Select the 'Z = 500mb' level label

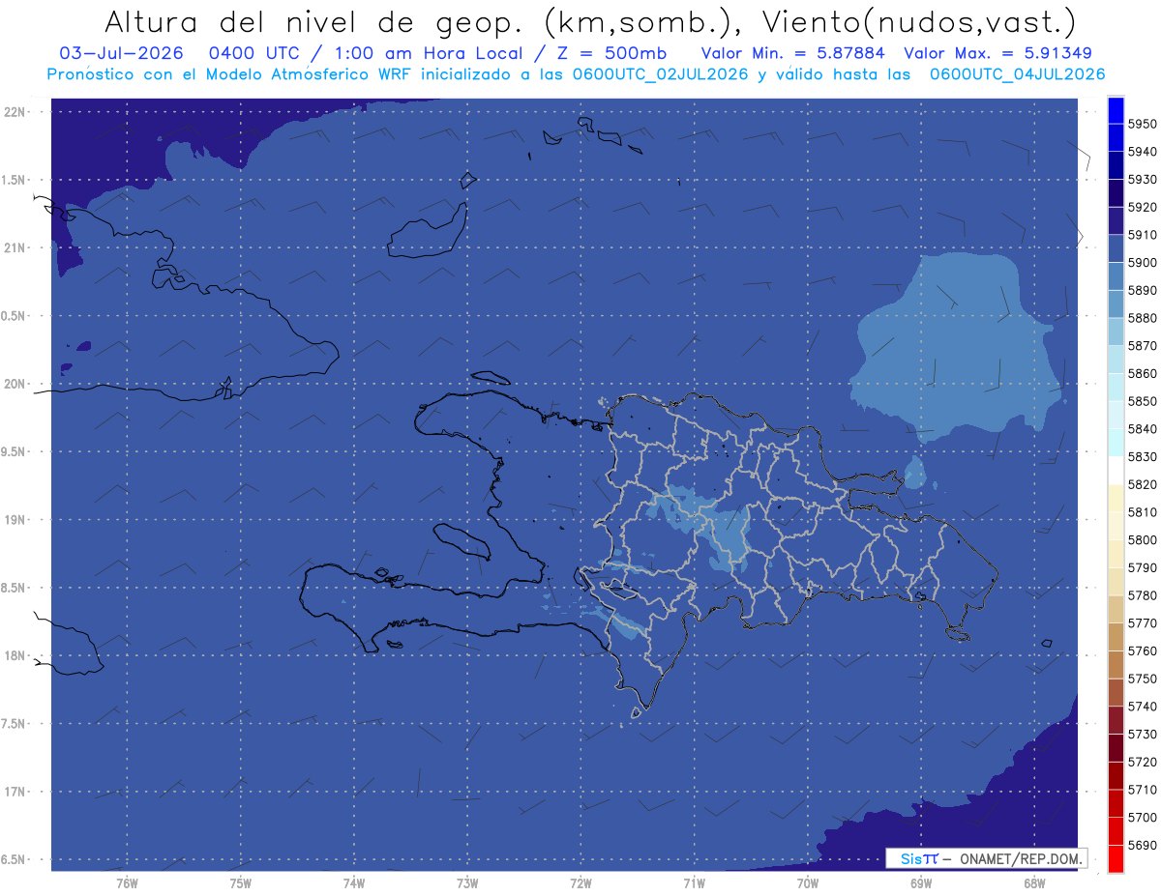(612, 53)
